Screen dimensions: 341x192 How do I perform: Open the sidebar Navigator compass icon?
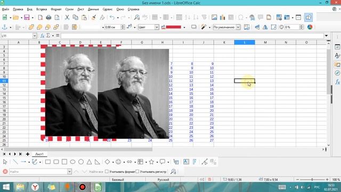pos(337,73)
